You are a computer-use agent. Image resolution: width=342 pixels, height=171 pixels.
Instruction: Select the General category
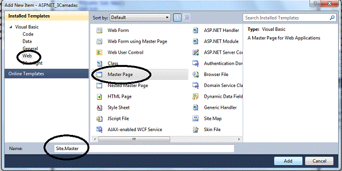point(30,48)
